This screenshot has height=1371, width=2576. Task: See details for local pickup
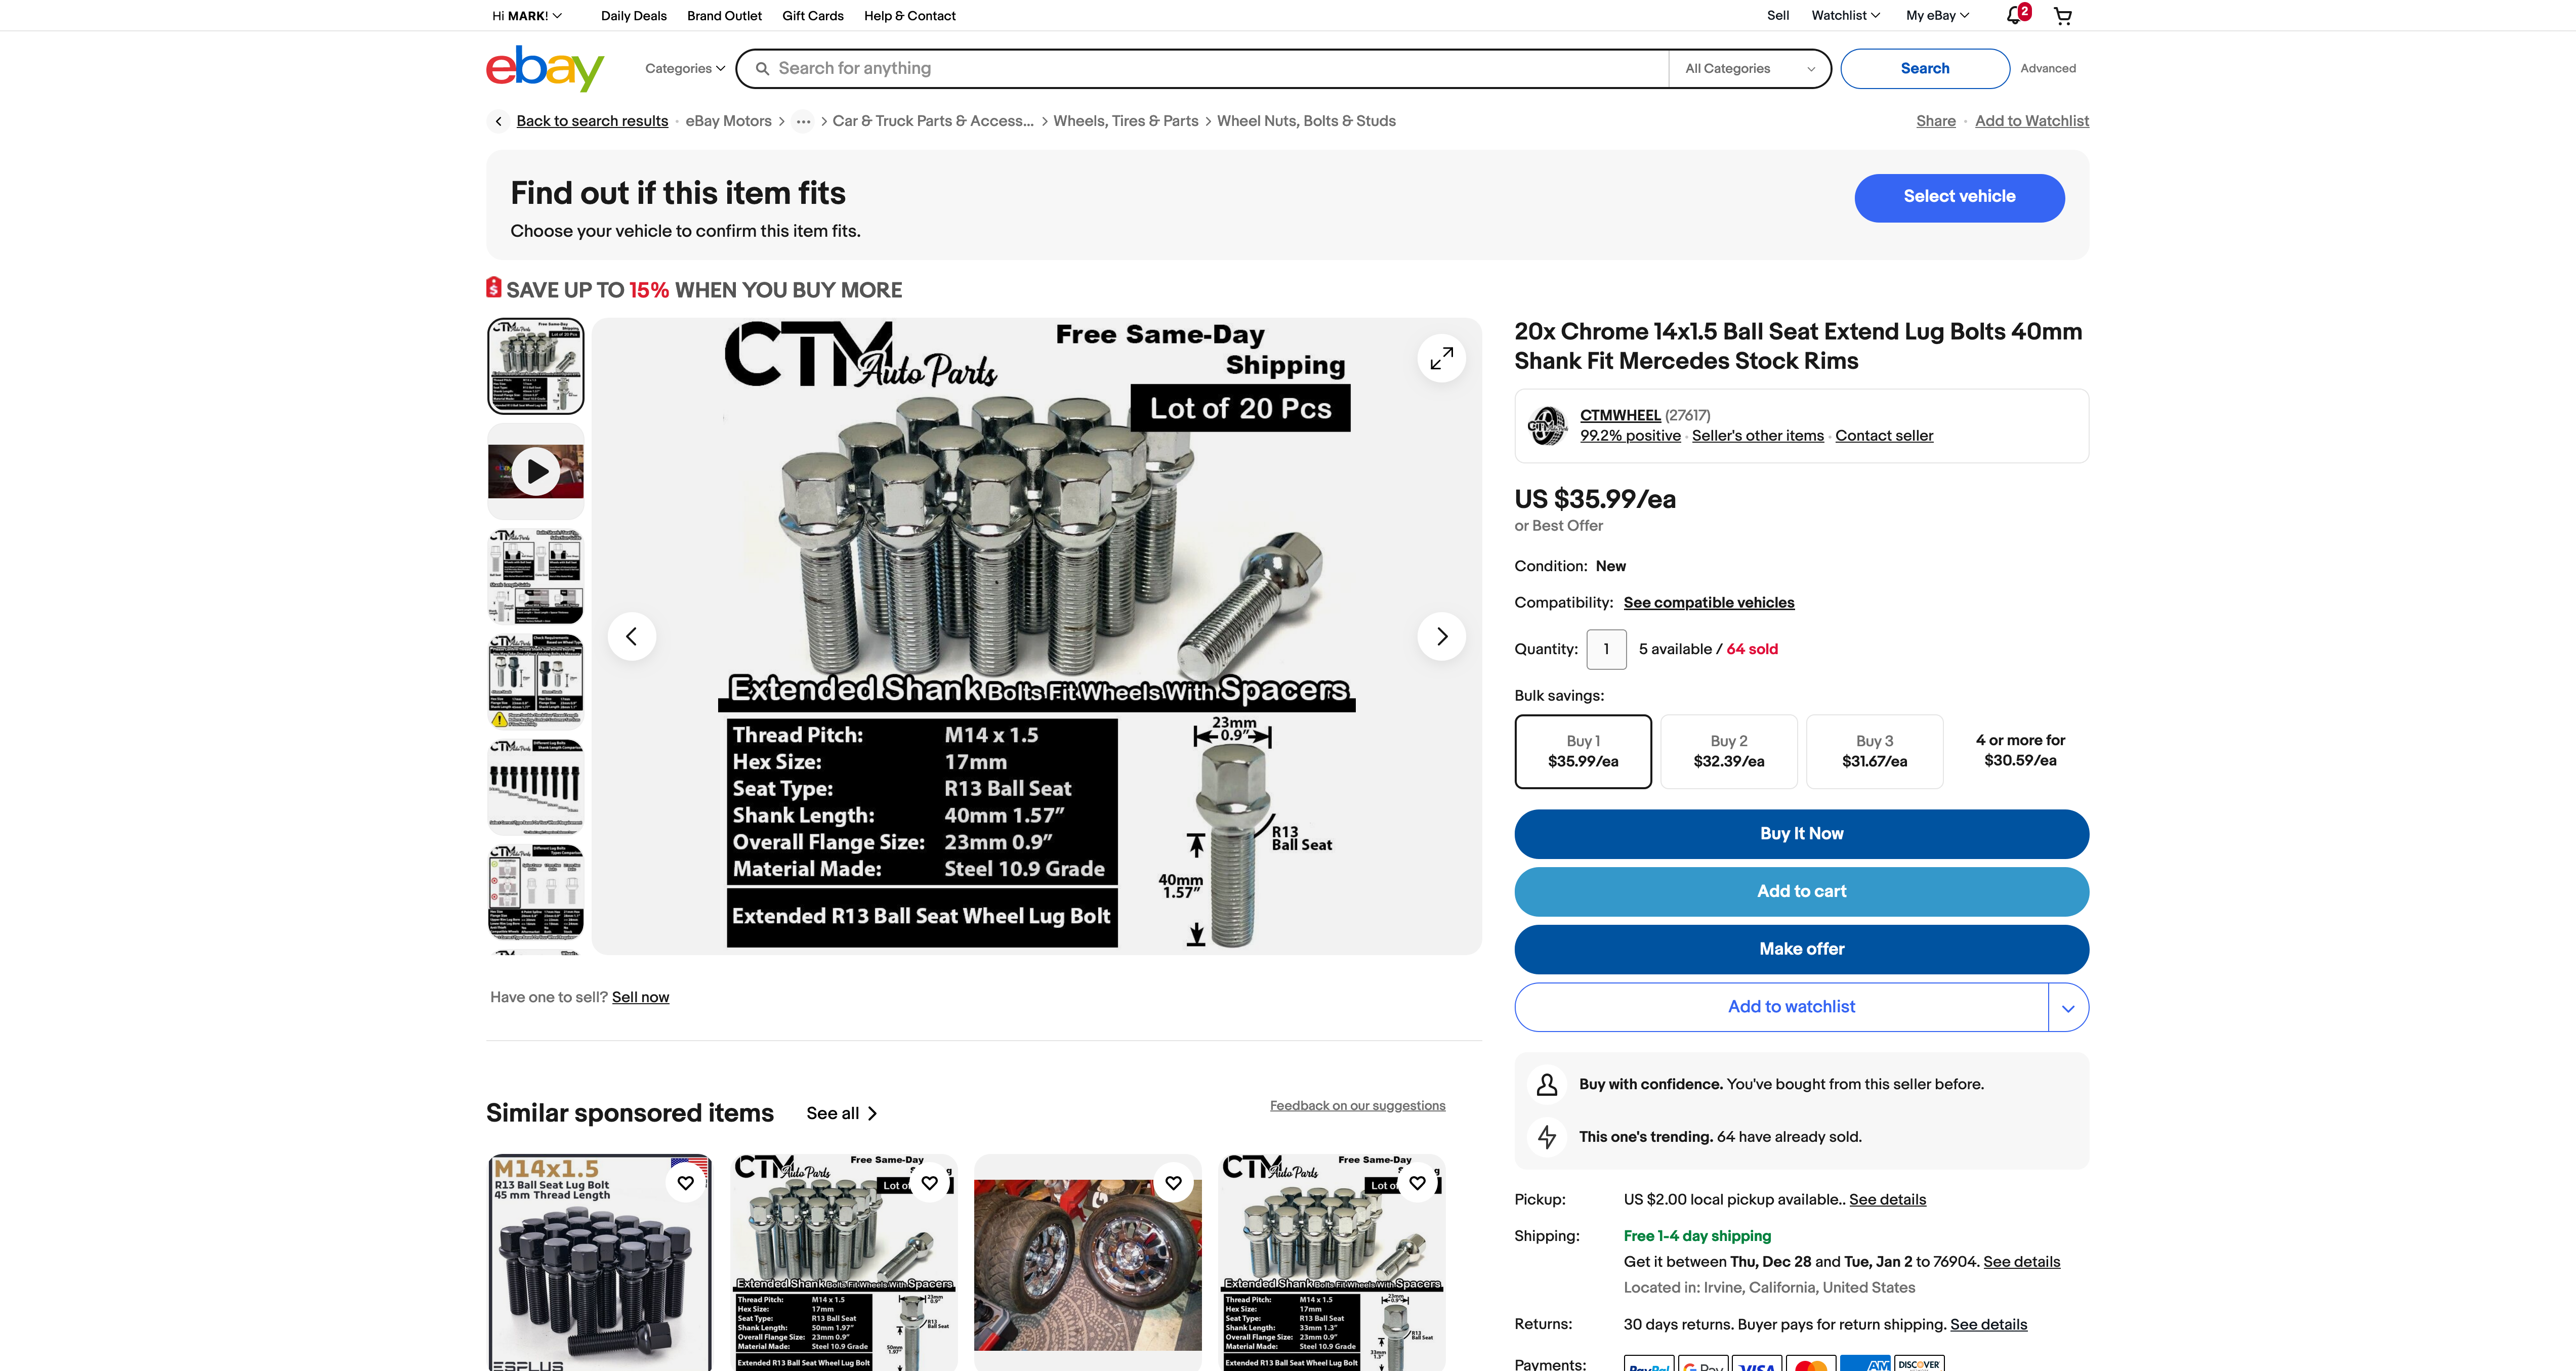pos(1887,1200)
